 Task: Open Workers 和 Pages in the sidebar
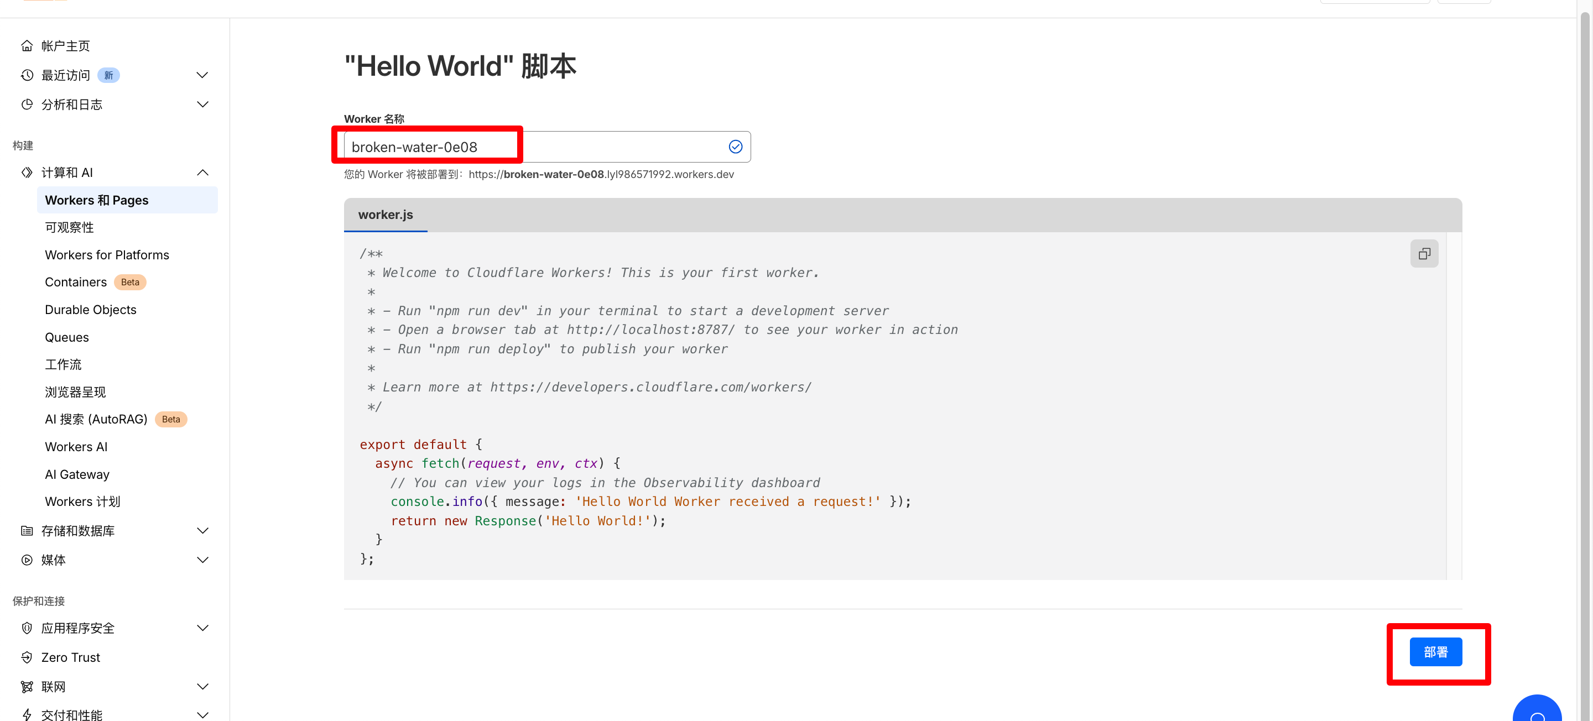point(97,200)
